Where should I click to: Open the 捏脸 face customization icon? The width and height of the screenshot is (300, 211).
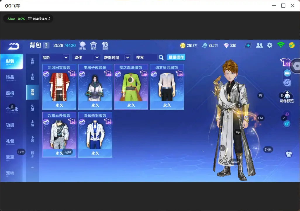coord(83,46)
